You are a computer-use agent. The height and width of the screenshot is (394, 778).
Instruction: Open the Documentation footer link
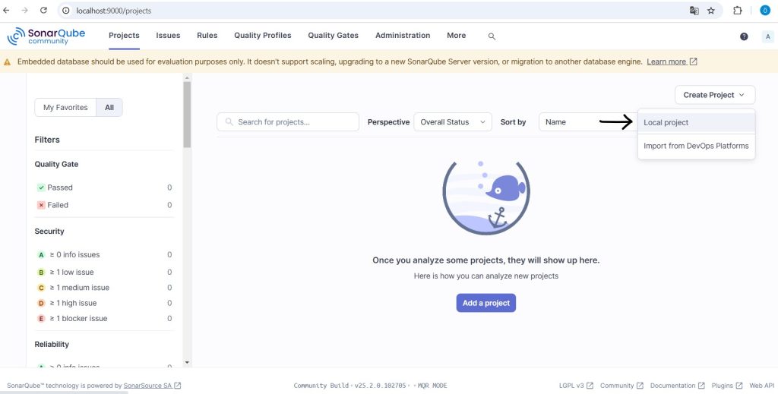[677, 386]
